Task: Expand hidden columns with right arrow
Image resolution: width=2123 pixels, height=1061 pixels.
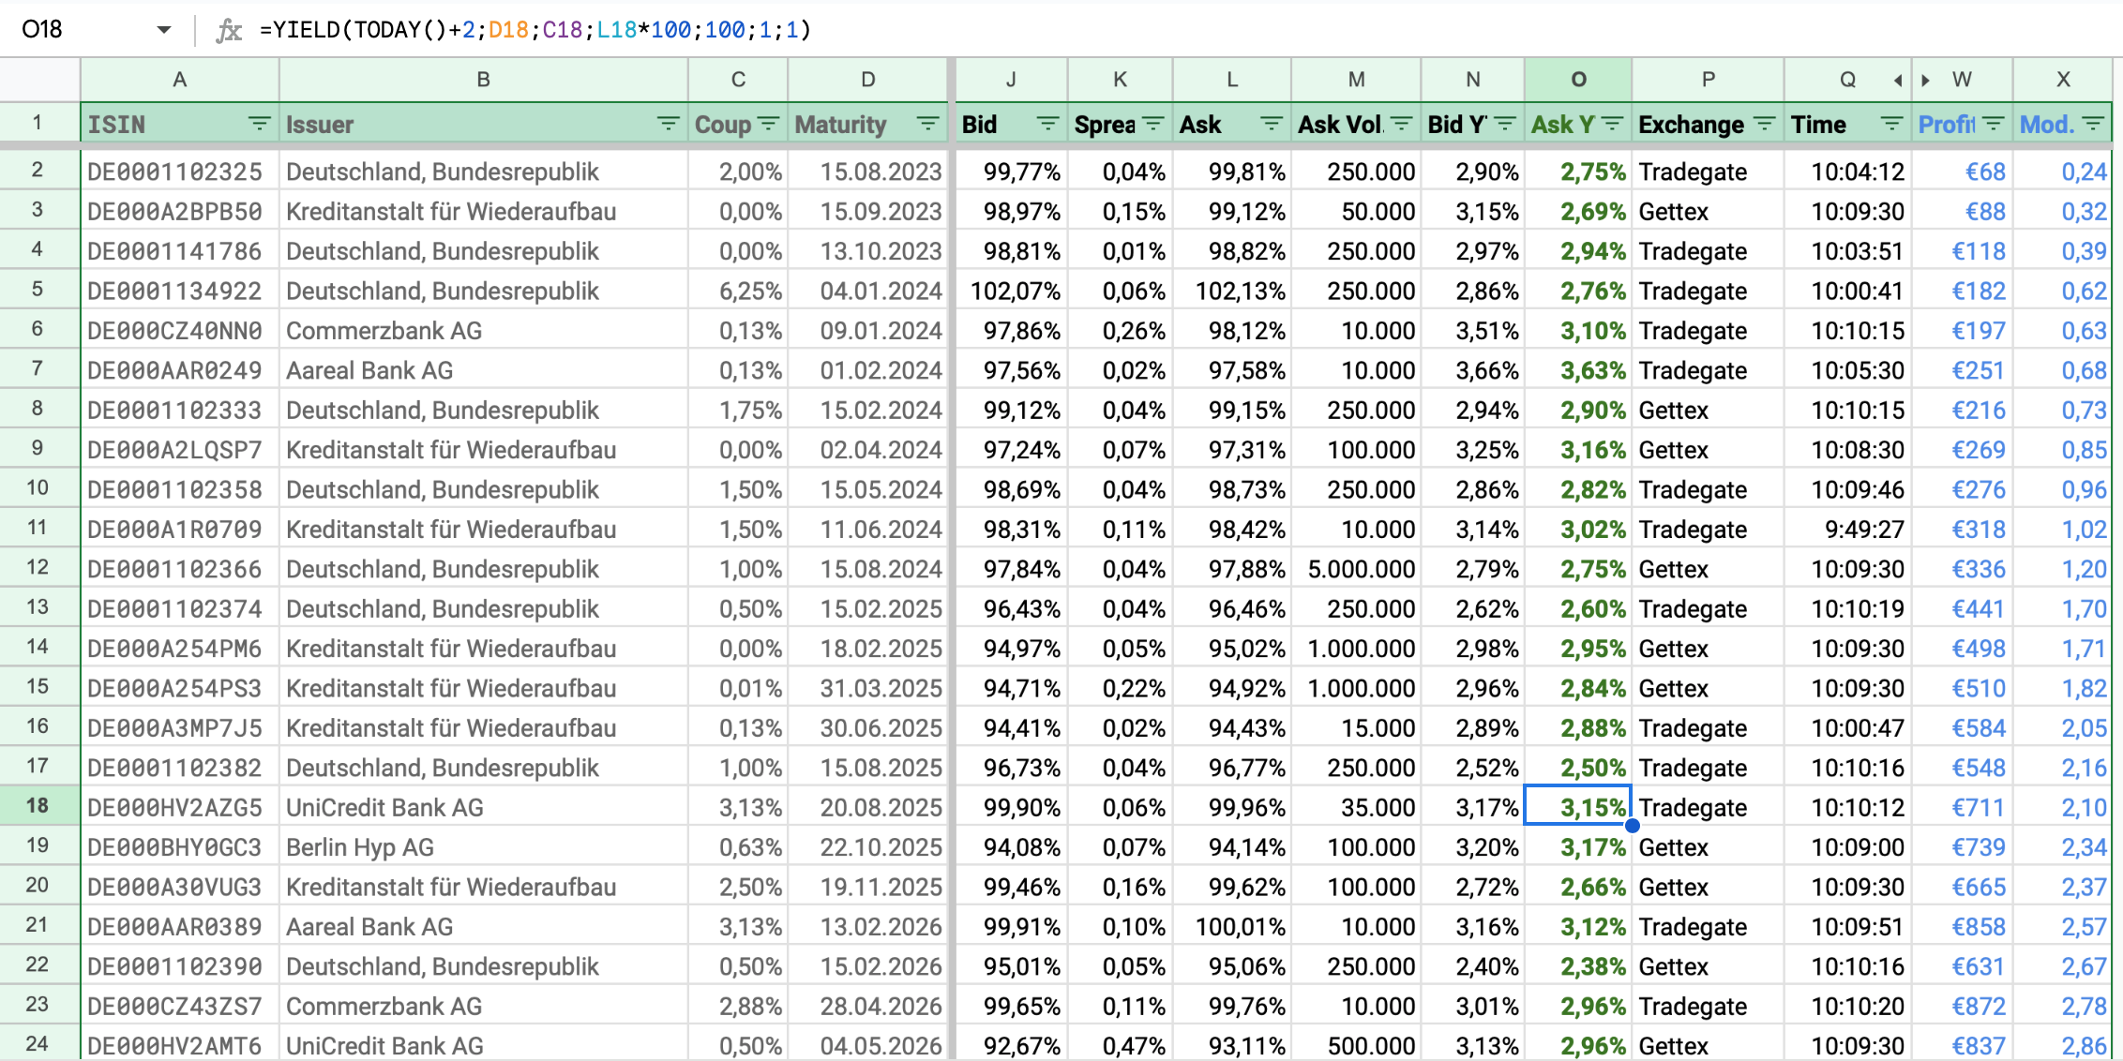Action: [1925, 81]
